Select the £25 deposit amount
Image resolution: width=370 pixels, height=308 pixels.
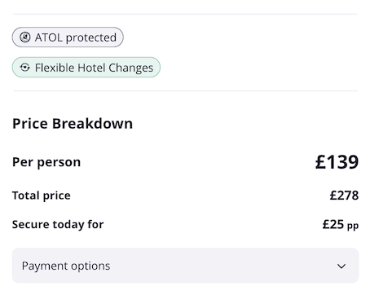click(x=333, y=225)
